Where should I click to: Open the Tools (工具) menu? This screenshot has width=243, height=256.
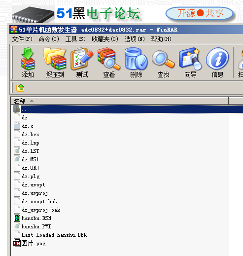click(x=75, y=39)
